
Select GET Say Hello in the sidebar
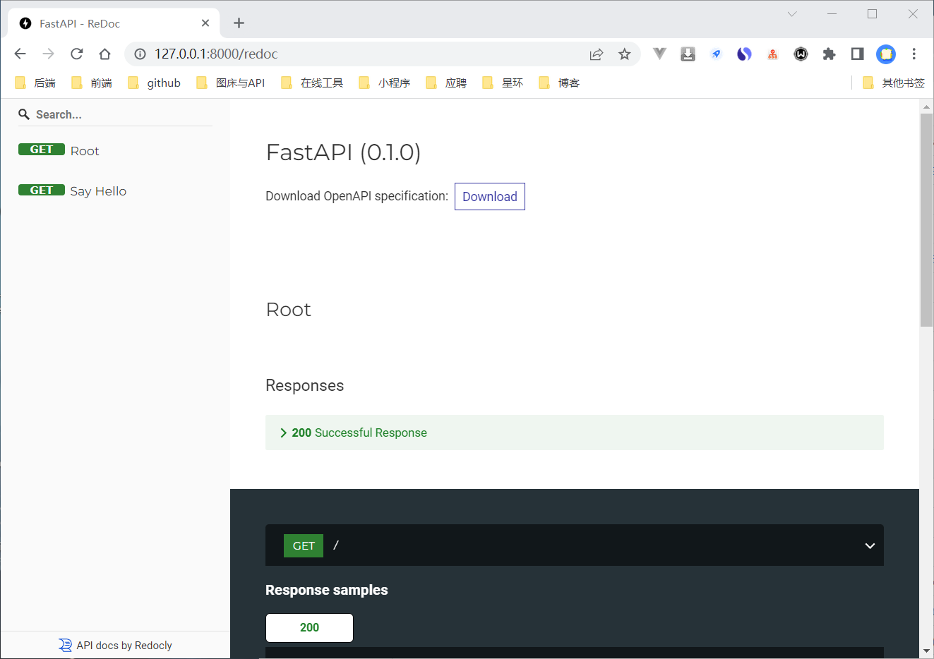pyautogui.click(x=115, y=191)
